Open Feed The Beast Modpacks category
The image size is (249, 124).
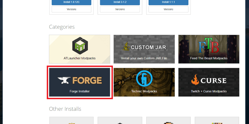(209, 49)
